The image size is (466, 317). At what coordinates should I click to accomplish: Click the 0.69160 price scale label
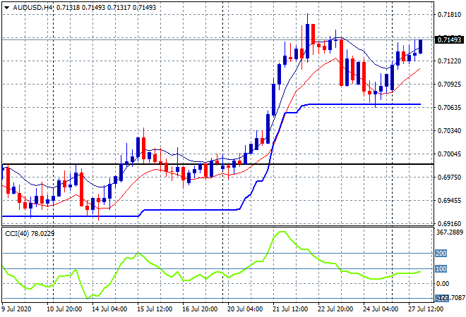(x=449, y=223)
